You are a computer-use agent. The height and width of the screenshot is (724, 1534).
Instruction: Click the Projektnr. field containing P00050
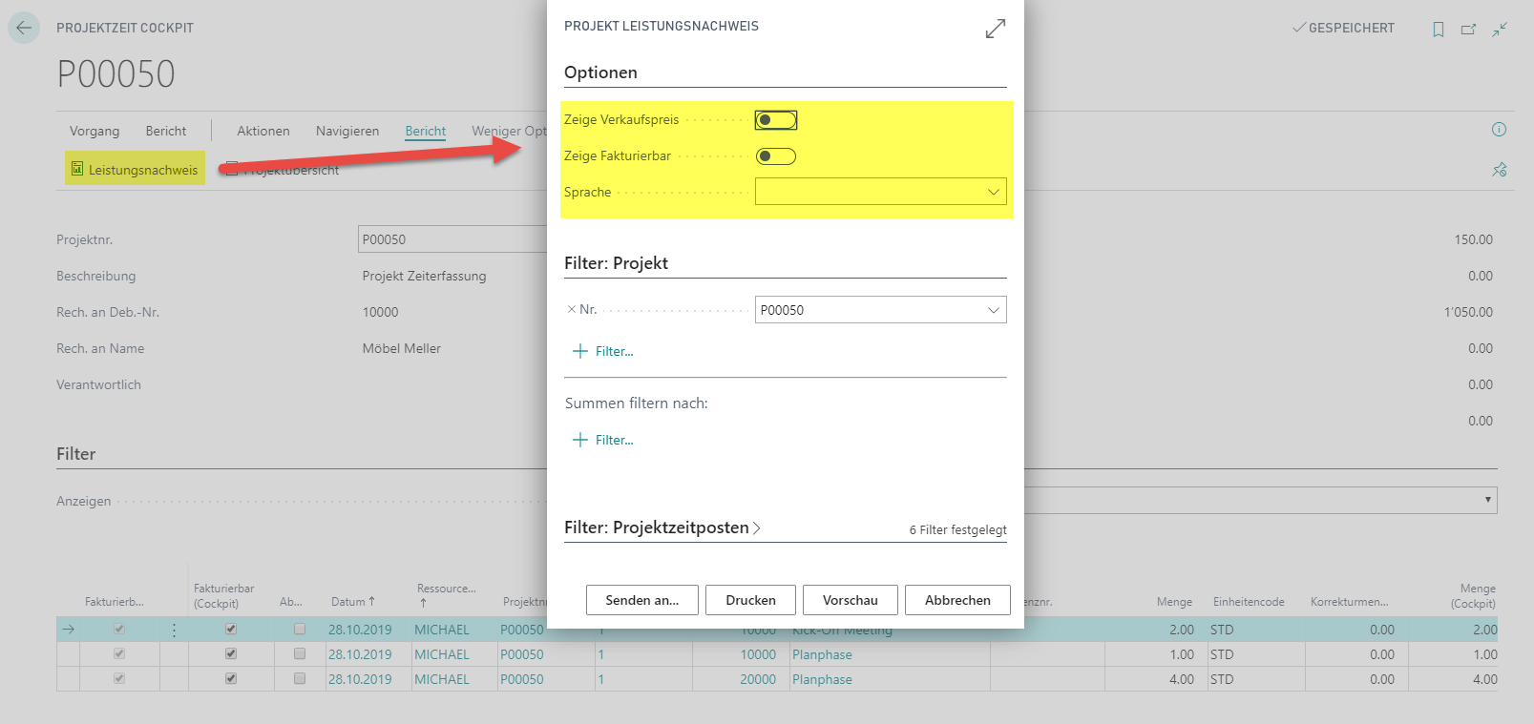452,239
